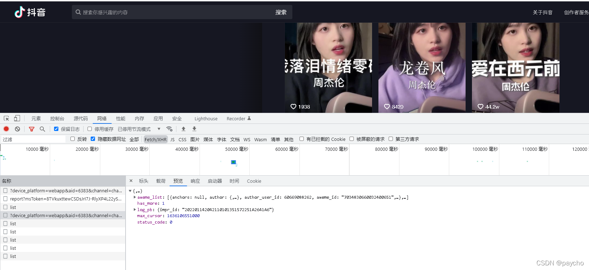The image size is (589, 270).
Task: Click the 搜索 button in Douyin search bar
Action: [281, 12]
